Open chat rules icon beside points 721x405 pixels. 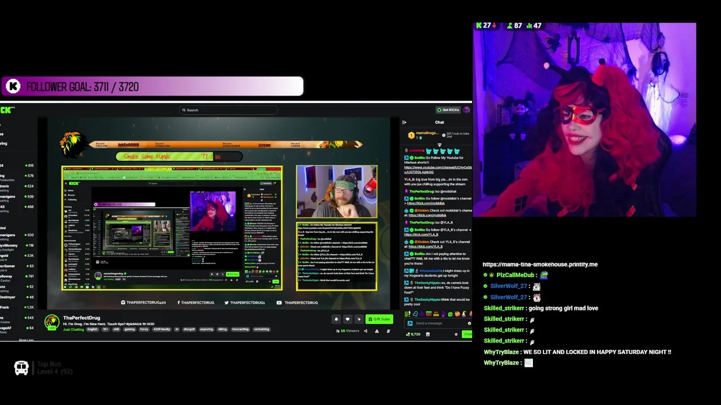[428, 334]
